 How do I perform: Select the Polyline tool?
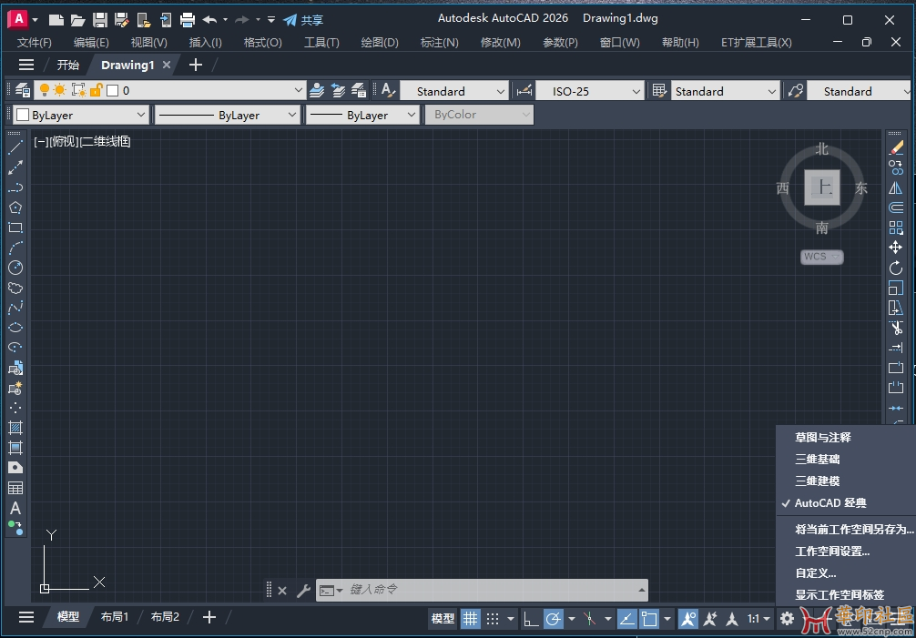click(15, 187)
